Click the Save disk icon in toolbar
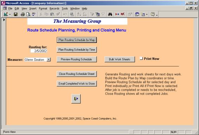This screenshot has width=199, height=135. [x=15, y=14]
